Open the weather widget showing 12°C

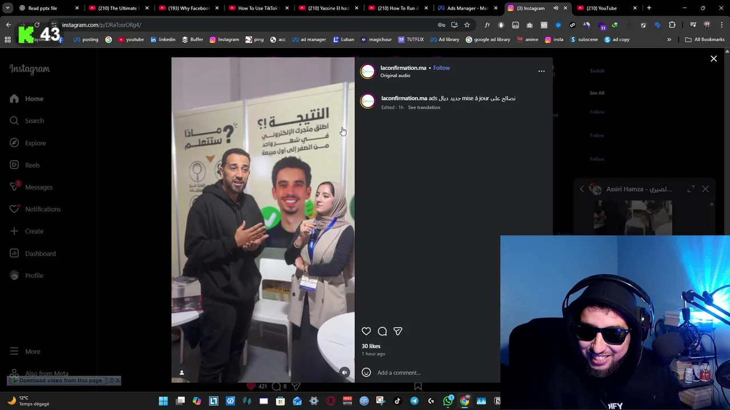click(29, 401)
